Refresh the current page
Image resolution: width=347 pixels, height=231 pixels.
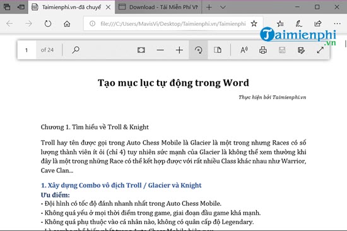pos(47,23)
